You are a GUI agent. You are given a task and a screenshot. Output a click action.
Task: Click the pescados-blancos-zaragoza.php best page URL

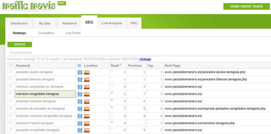click(x=206, y=79)
